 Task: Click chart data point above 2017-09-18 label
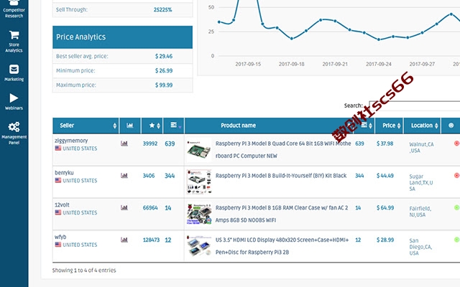pos(292,39)
